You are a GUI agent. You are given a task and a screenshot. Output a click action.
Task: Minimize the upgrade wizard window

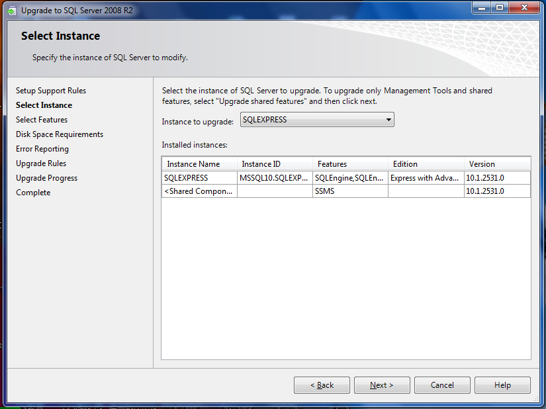pos(482,8)
